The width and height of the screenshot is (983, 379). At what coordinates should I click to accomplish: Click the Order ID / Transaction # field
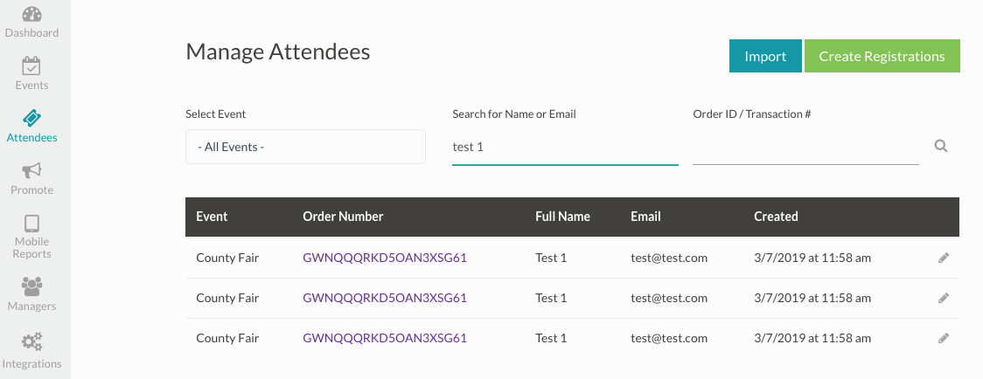[805, 148]
